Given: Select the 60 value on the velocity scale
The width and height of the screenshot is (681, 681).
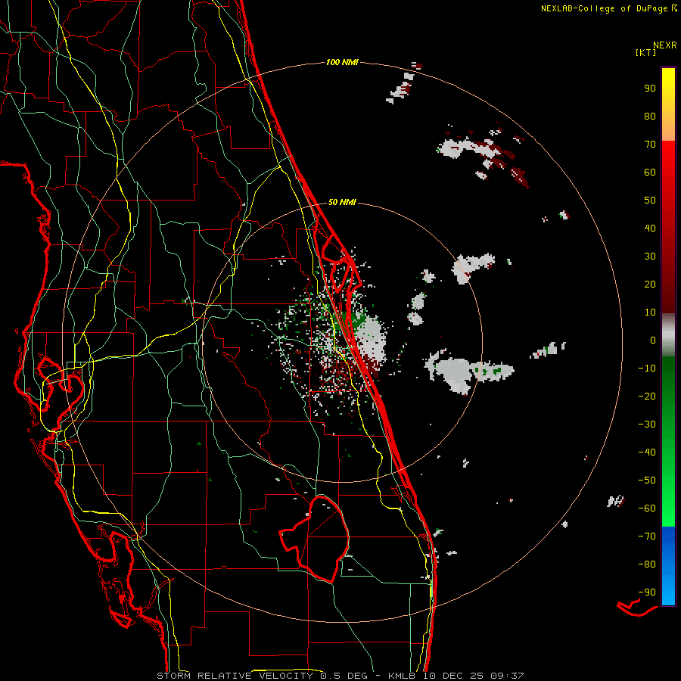Looking at the screenshot, I should tap(650, 173).
